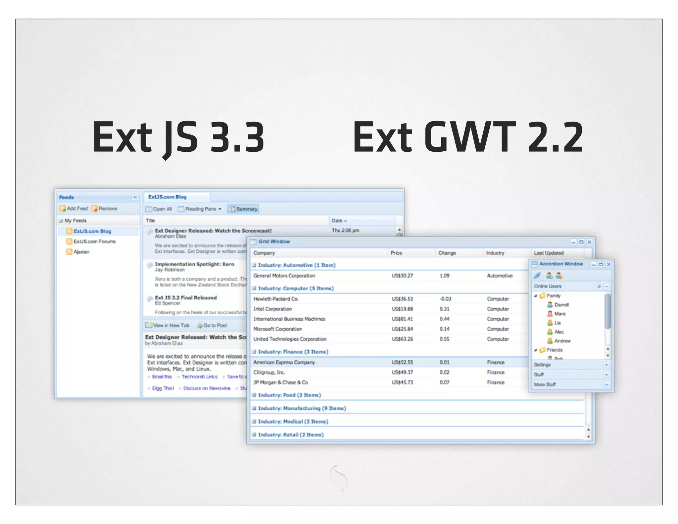The height and width of the screenshot is (524, 678).
Task: Collapse the My Feeds tree node
Action: click(61, 221)
